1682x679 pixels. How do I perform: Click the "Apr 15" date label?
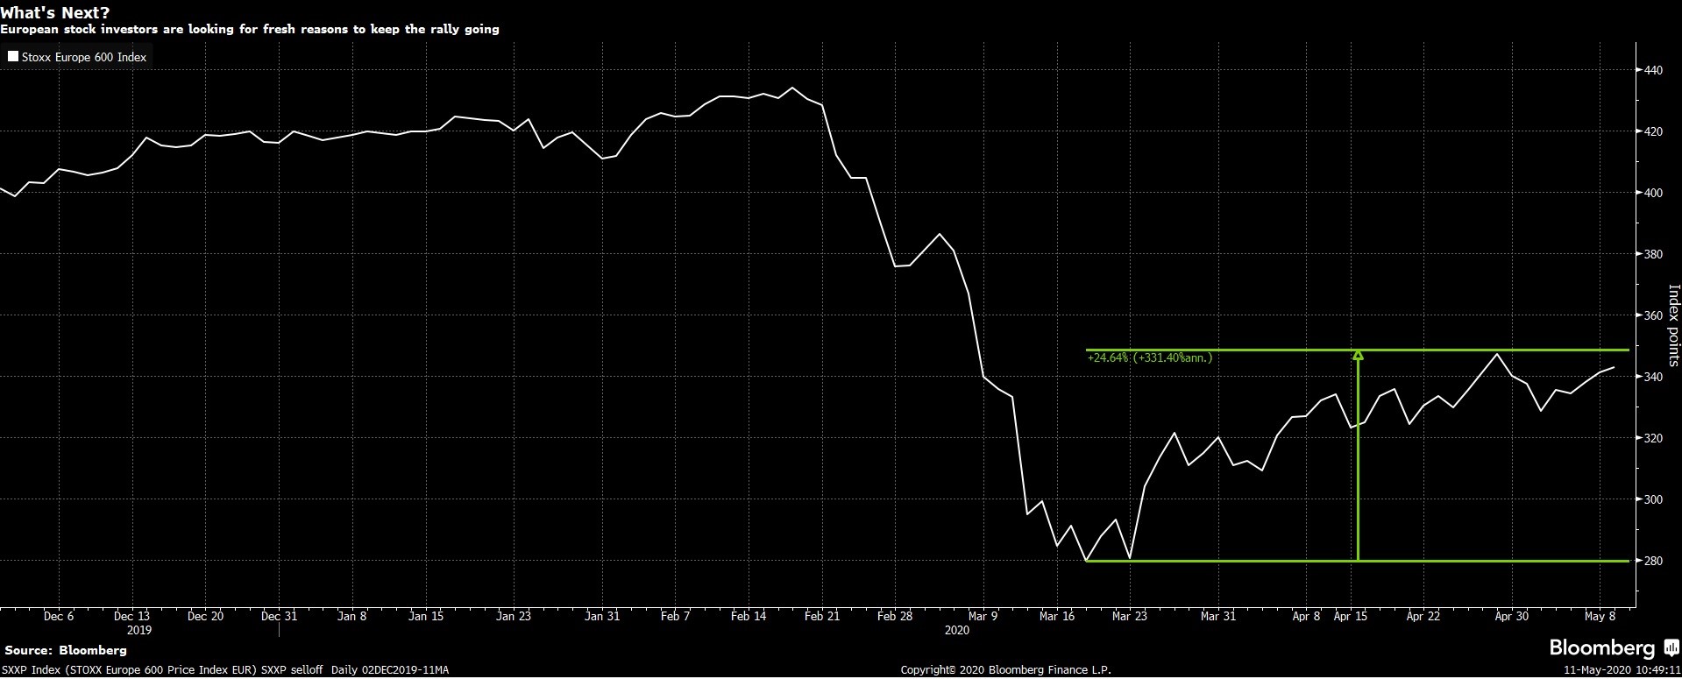[1351, 616]
